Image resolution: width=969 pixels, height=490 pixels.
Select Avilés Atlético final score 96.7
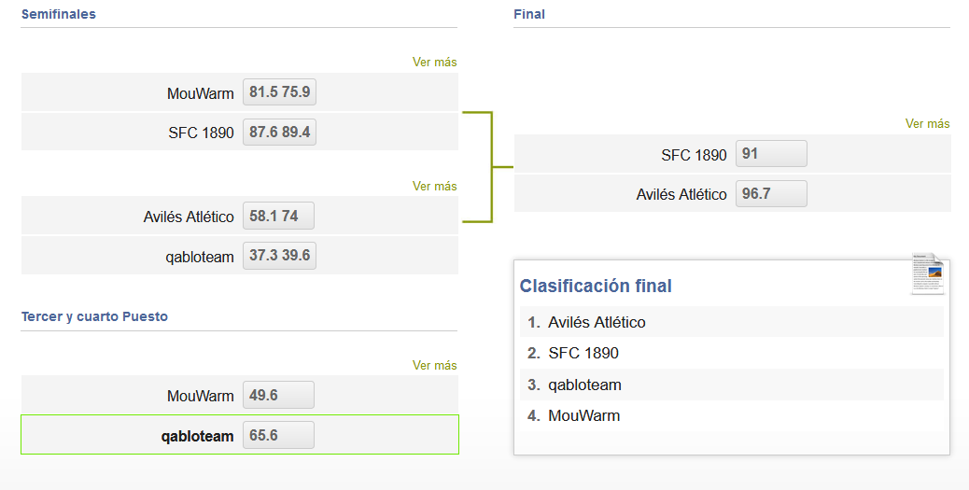click(771, 194)
